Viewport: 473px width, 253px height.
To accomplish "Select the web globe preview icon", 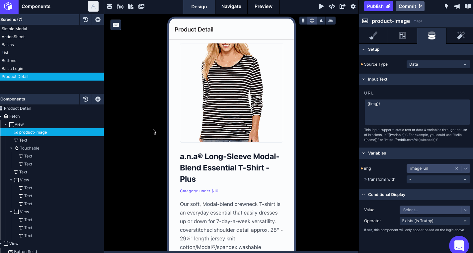I will [312, 21].
